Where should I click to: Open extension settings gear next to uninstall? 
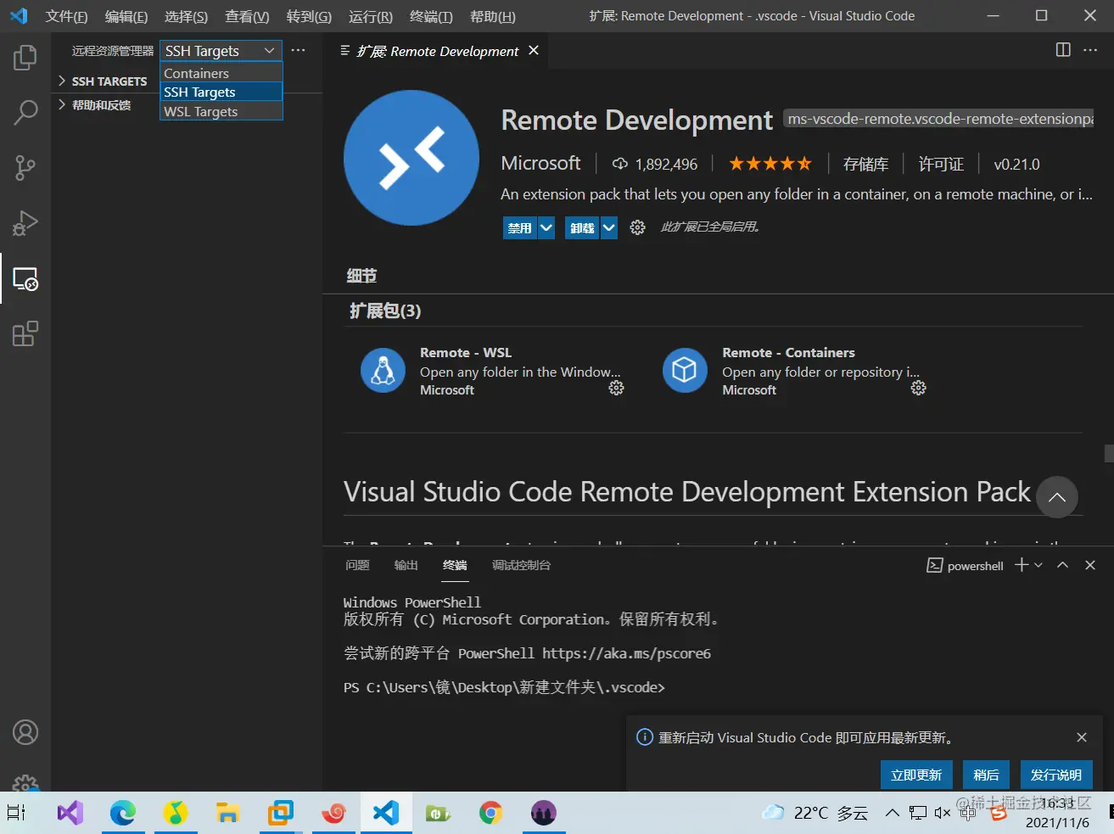point(637,227)
